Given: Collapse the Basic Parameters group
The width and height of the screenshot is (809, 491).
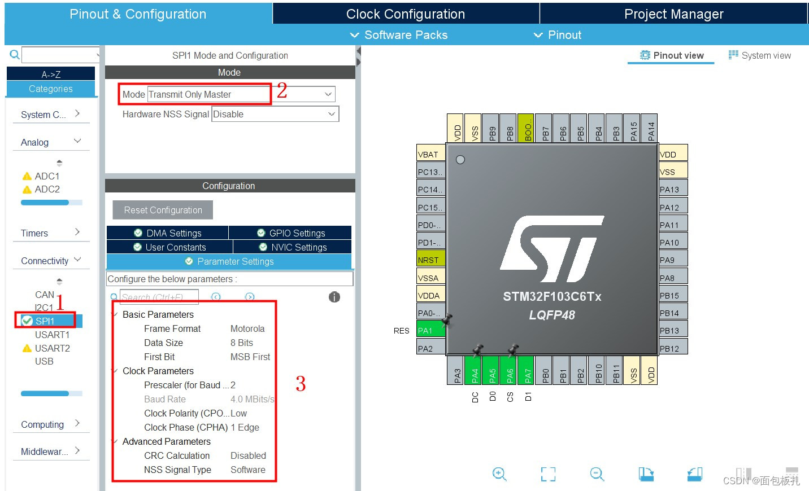Looking at the screenshot, I should click(115, 314).
